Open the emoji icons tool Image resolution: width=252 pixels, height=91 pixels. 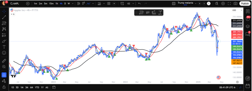pyautogui.click(x=4, y=53)
